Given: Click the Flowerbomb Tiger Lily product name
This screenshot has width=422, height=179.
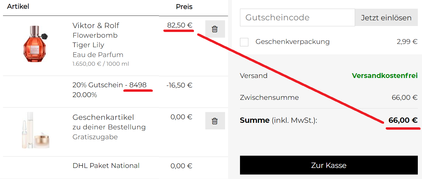Looking at the screenshot, I should [x=95, y=40].
